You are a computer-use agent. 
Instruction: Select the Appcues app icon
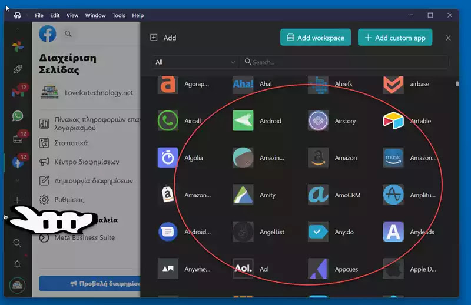pos(318,269)
